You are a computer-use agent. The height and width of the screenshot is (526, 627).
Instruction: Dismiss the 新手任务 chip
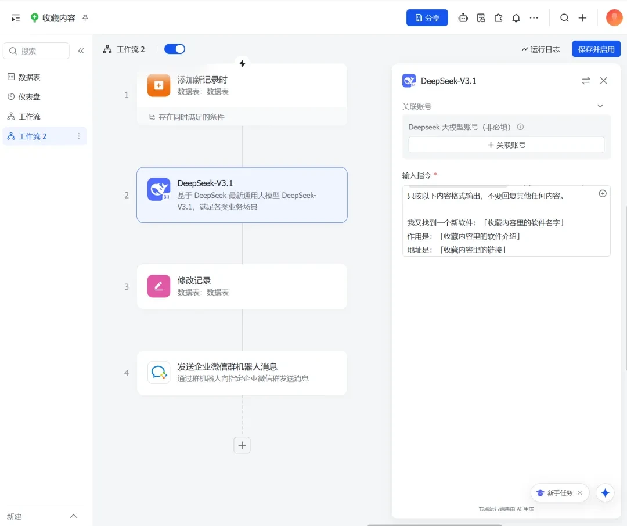580,493
